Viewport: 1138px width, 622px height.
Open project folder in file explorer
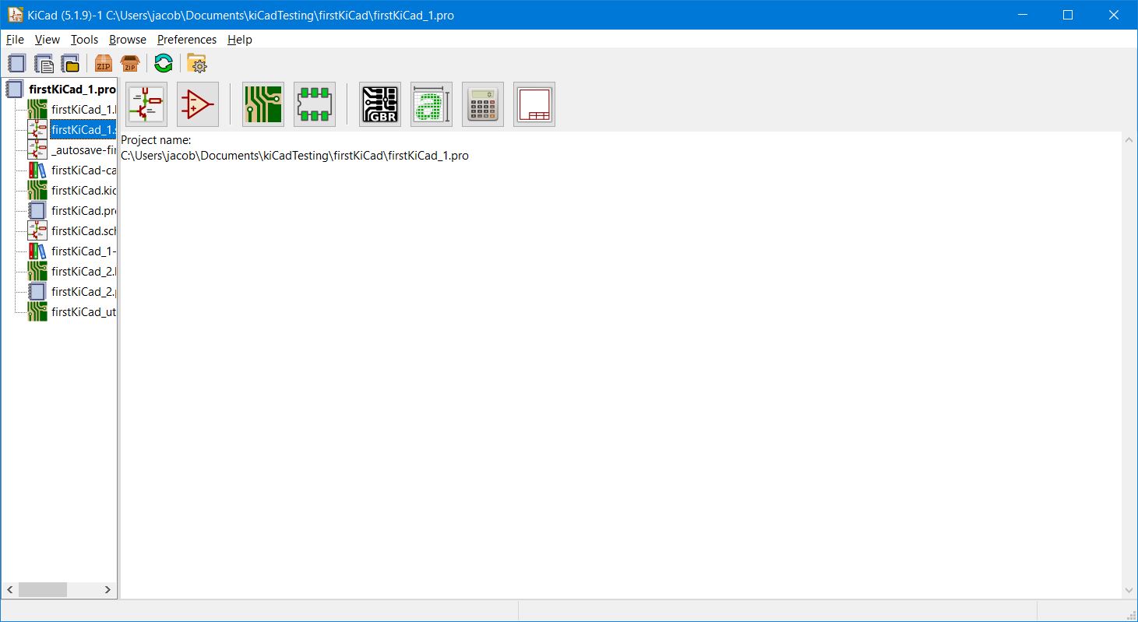197,64
